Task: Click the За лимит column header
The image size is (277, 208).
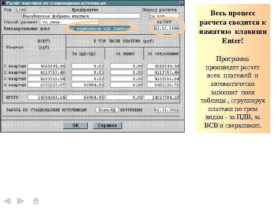Action: pyautogui.click(x=125, y=54)
